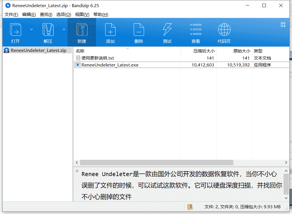Click the original size 10,519,392 cell
The image size is (292, 214).
pyautogui.click(x=238, y=65)
